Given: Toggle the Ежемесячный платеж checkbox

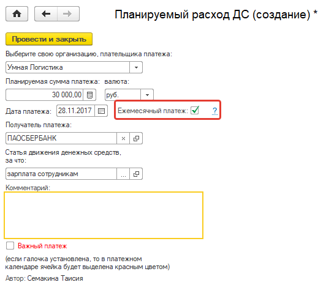Looking at the screenshot, I should click(x=195, y=110).
